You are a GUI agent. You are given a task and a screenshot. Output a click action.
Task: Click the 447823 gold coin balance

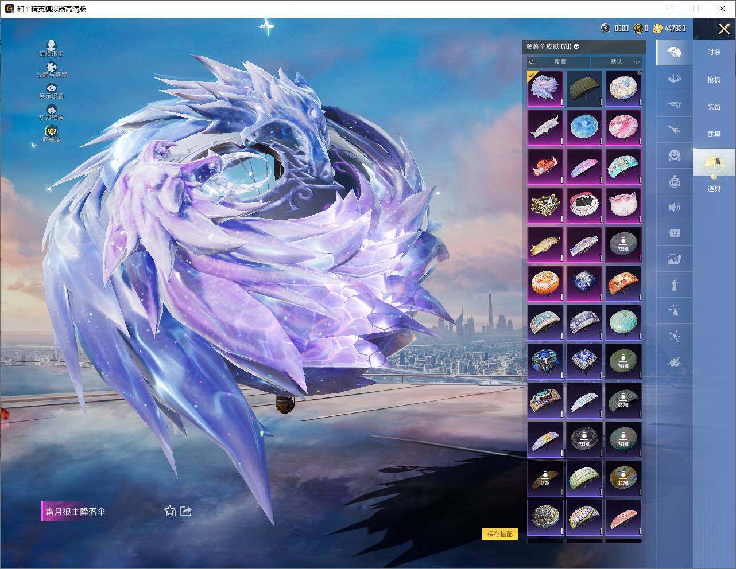(x=669, y=28)
